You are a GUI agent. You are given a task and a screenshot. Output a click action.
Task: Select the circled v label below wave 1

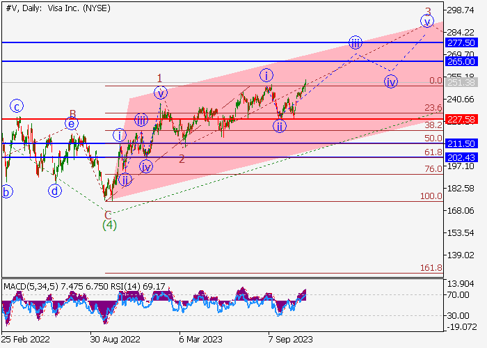tap(161, 93)
